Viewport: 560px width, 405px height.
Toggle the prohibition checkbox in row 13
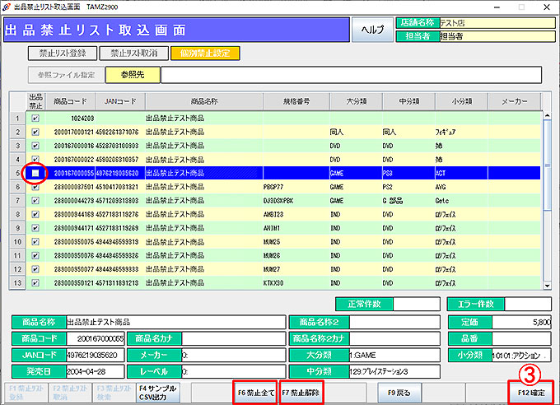35,283
